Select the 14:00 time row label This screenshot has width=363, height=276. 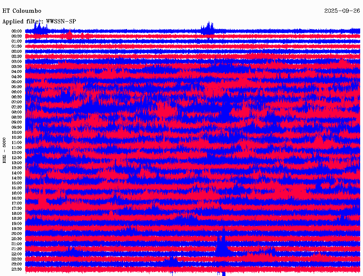(17, 173)
